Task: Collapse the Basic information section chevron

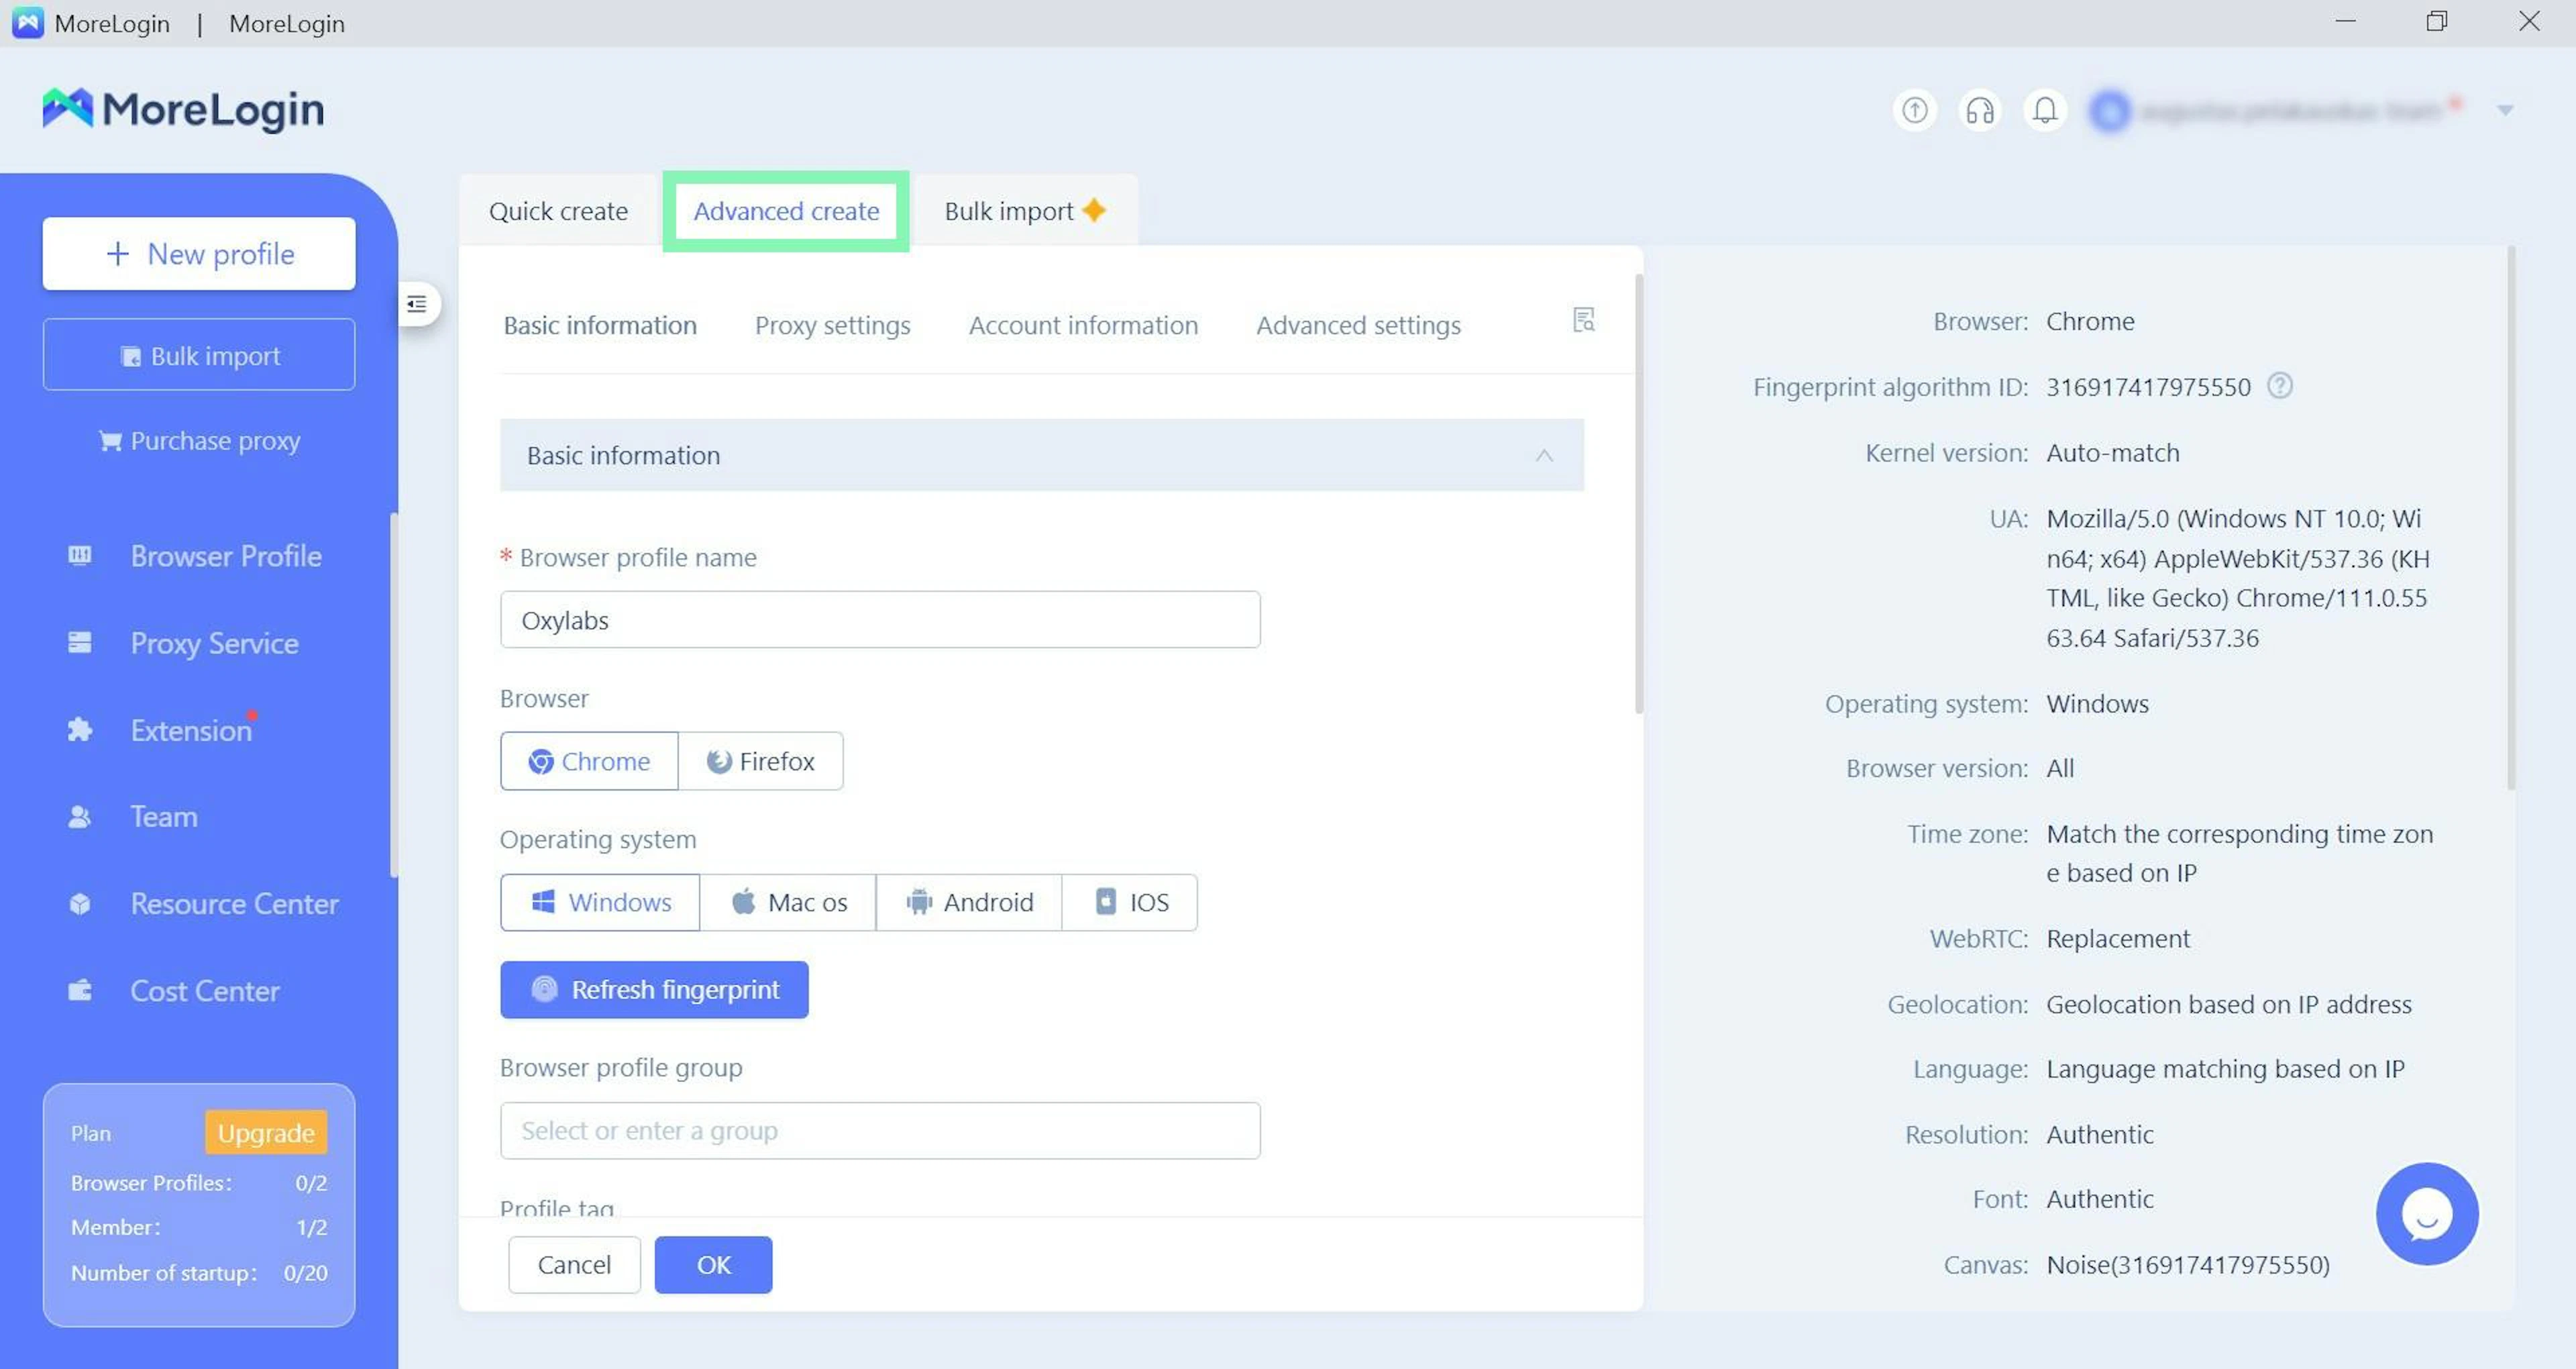Action: 1544,456
